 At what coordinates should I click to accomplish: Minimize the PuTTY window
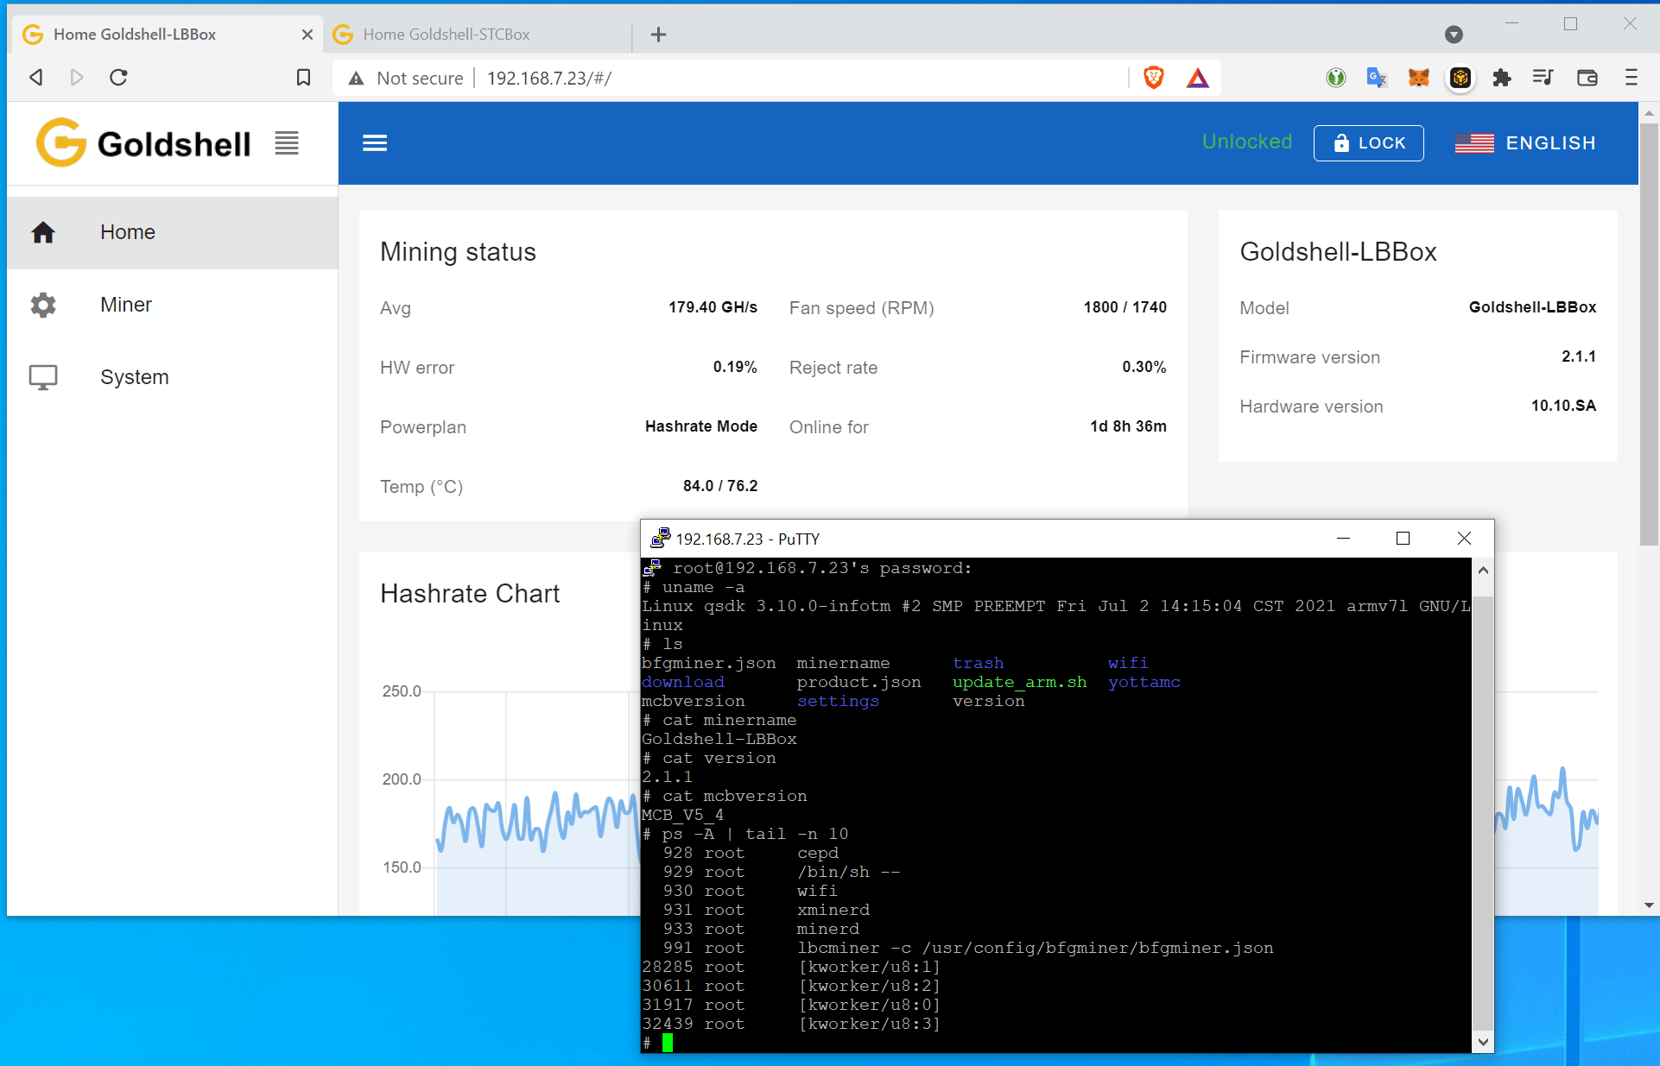click(x=1343, y=539)
